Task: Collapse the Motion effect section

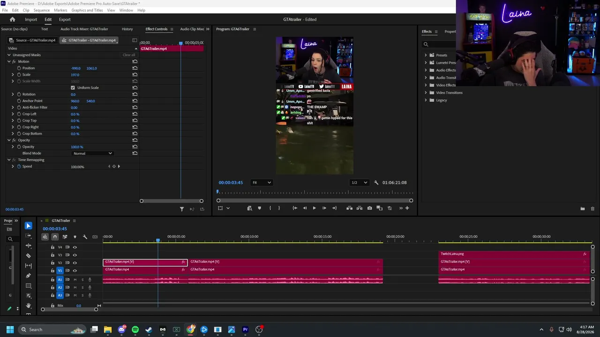Action: (x=9, y=62)
